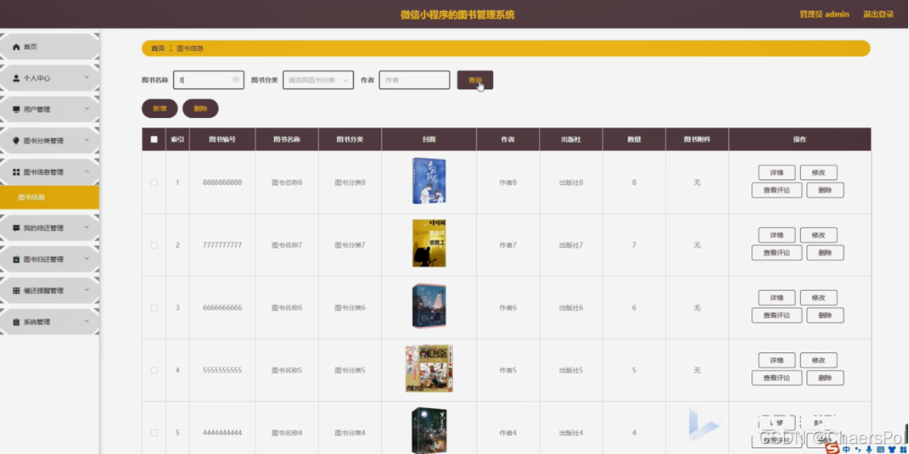The height and width of the screenshot is (454, 909).
Task: Click 修改 for 图书名称8
Action: [x=819, y=173]
